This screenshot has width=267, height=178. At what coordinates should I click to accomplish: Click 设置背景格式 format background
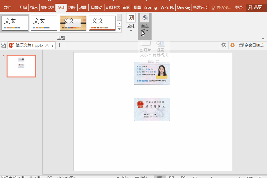click(x=160, y=49)
